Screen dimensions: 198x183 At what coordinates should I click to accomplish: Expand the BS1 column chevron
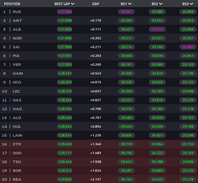point(130,4)
